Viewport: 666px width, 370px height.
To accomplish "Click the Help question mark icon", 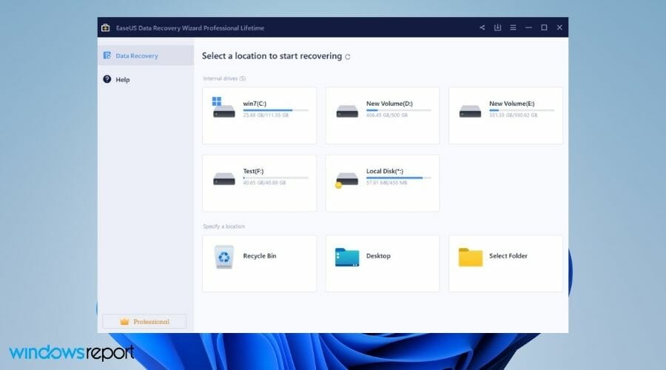I will coord(107,79).
